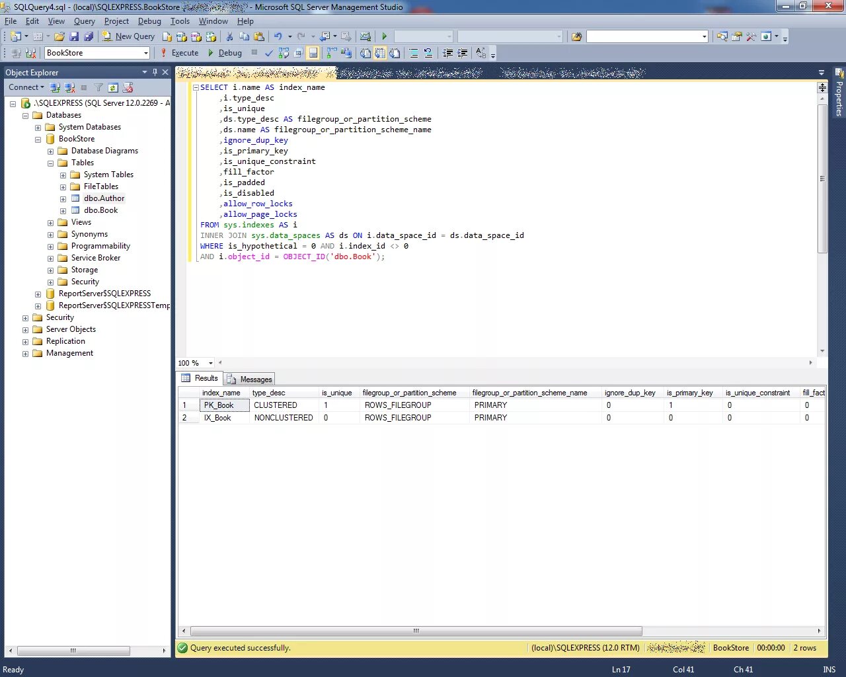Open the Query Options icon

click(x=299, y=53)
